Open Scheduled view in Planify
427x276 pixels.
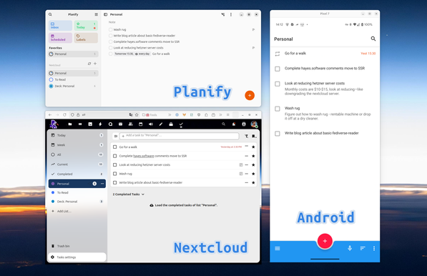[x=61, y=38]
